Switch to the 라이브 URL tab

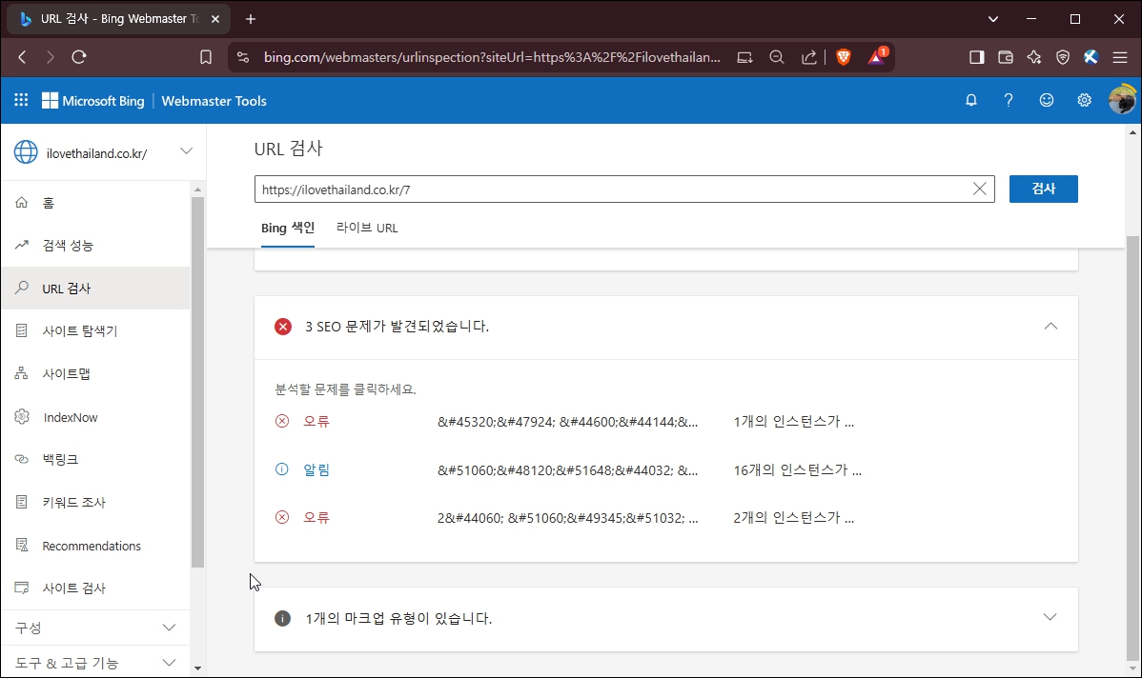367,228
